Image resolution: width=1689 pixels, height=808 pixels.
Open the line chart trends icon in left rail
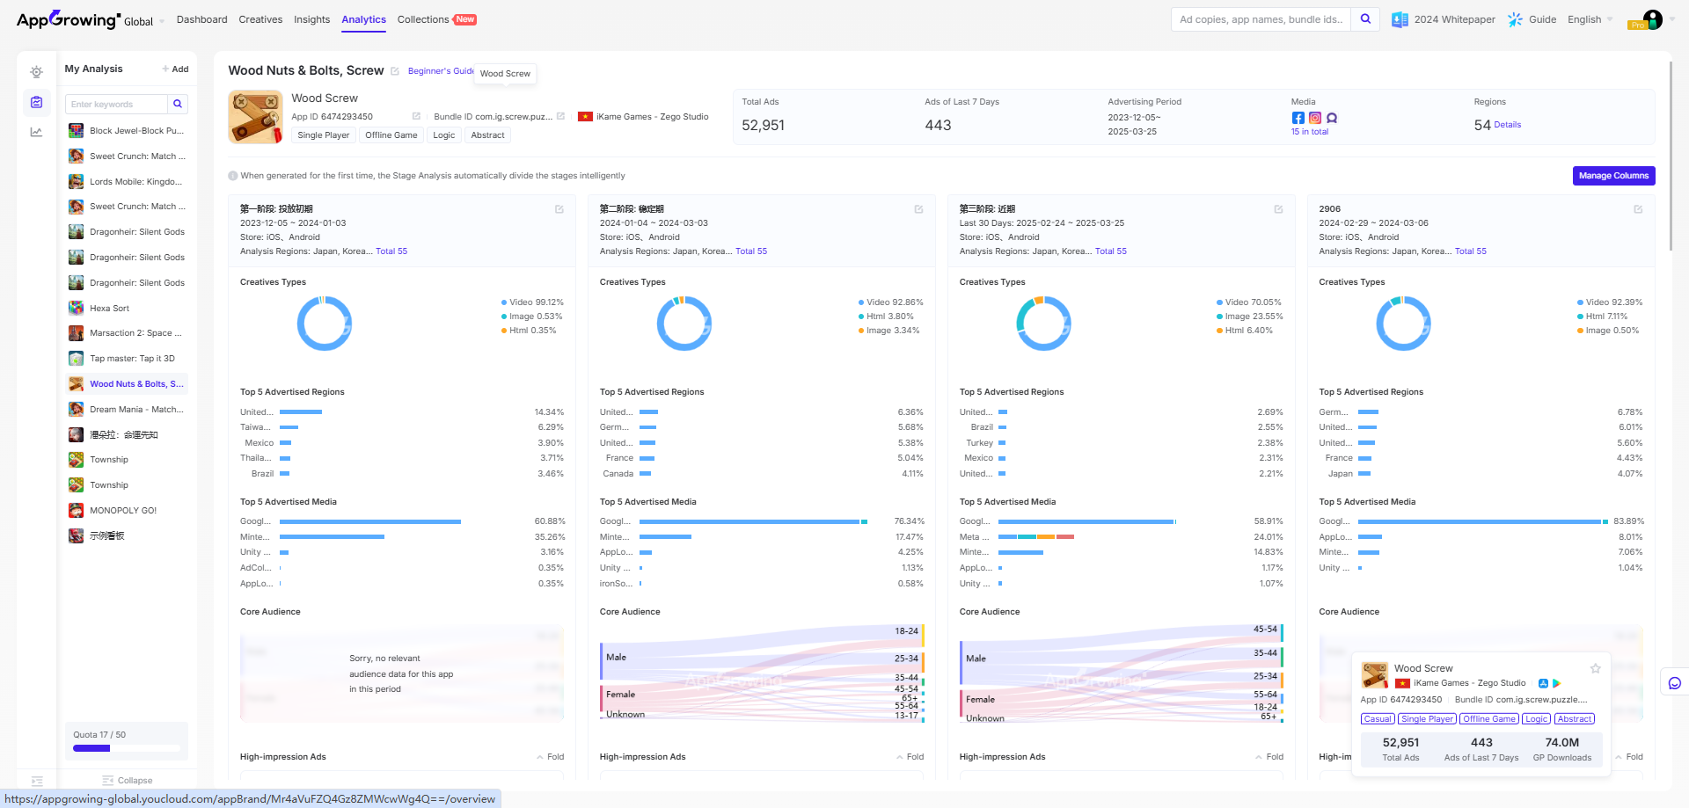(x=36, y=133)
